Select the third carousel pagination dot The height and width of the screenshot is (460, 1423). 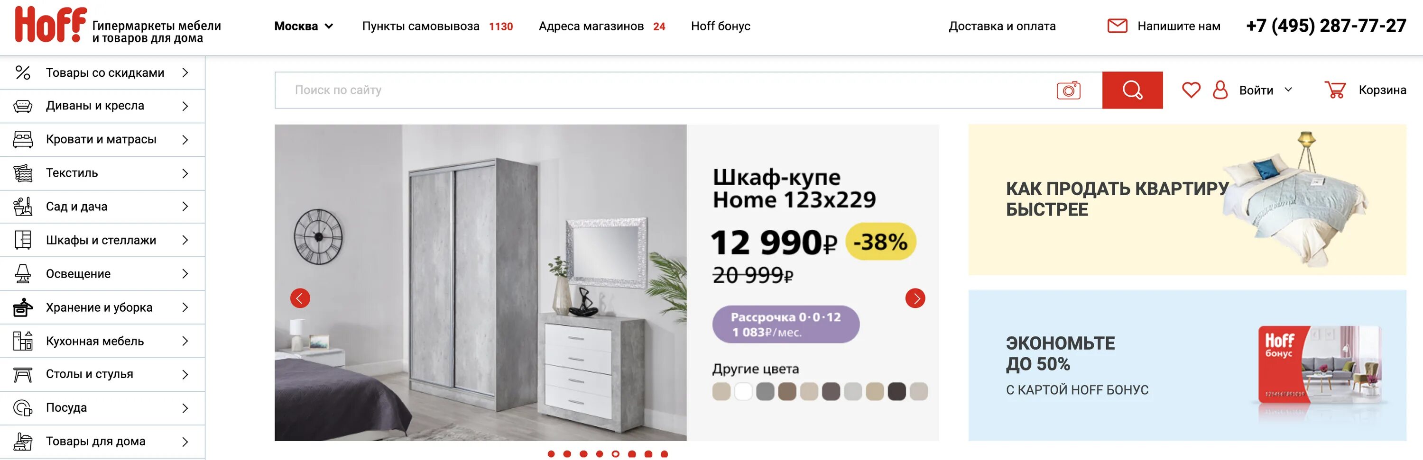point(583,454)
